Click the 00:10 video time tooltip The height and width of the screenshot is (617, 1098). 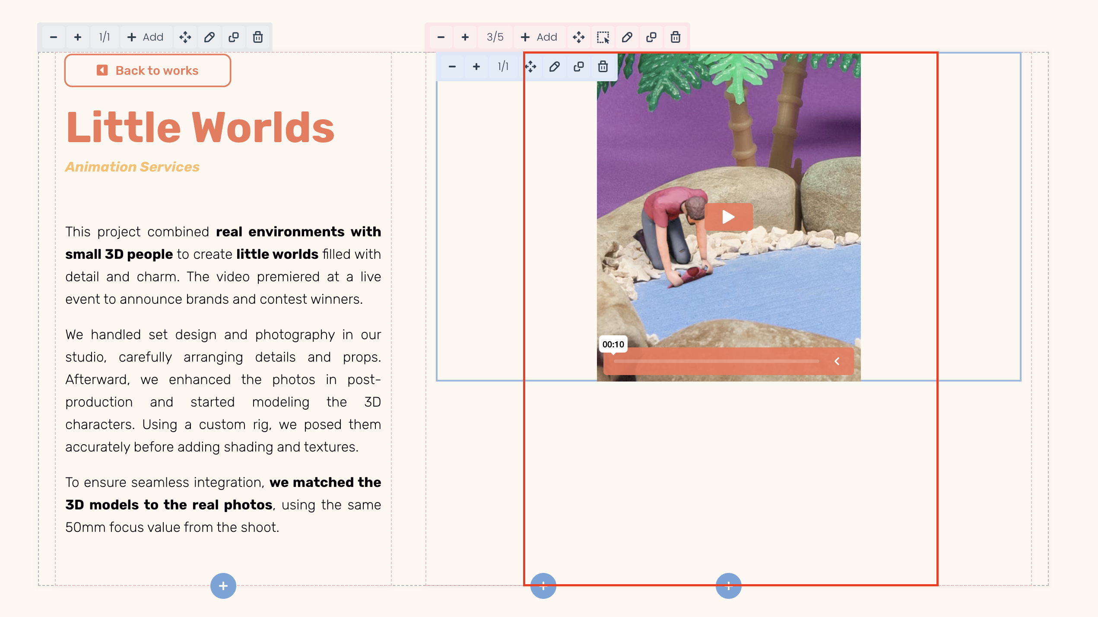[613, 344]
